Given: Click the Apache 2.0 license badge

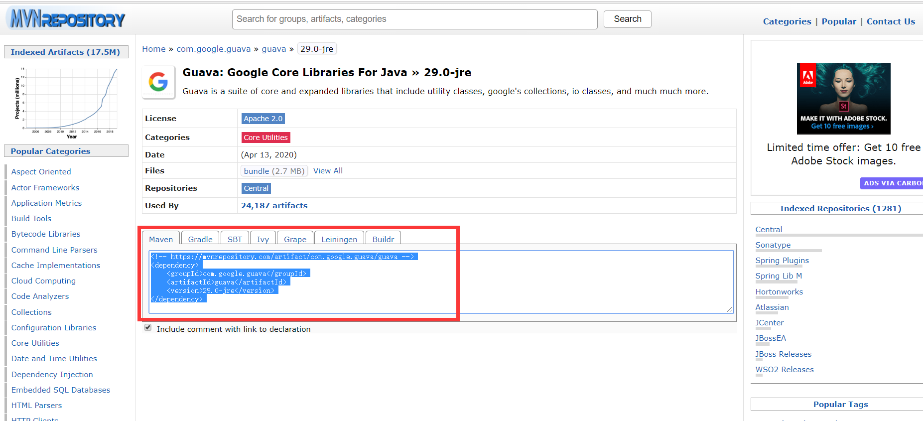Looking at the screenshot, I should click(263, 119).
